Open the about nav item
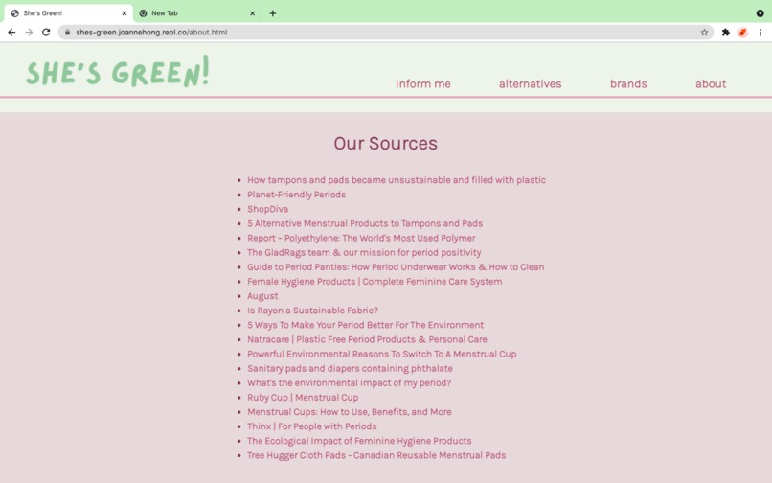 [x=711, y=83]
